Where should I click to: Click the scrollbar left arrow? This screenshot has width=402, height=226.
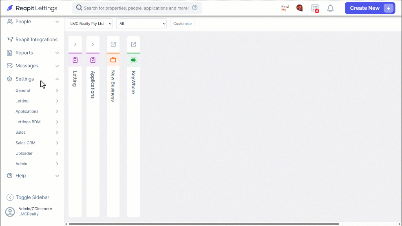click(66, 224)
